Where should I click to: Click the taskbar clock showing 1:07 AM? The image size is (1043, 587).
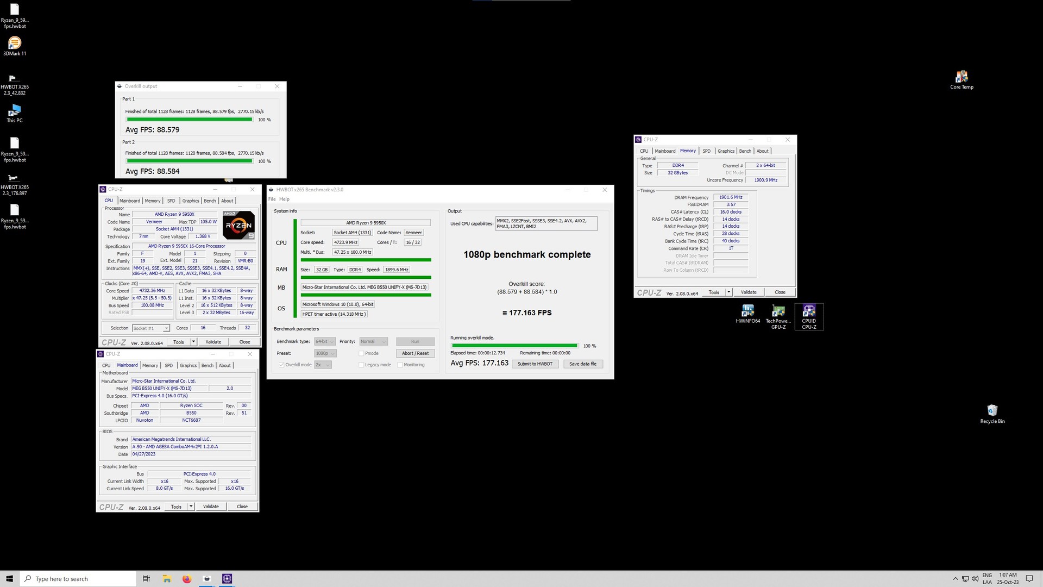coord(1008,579)
